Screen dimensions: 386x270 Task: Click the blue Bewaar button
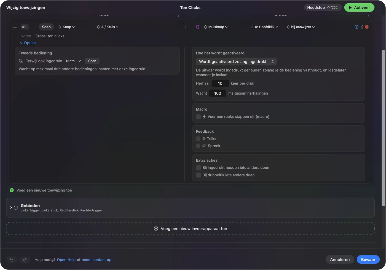pyautogui.click(x=368, y=260)
